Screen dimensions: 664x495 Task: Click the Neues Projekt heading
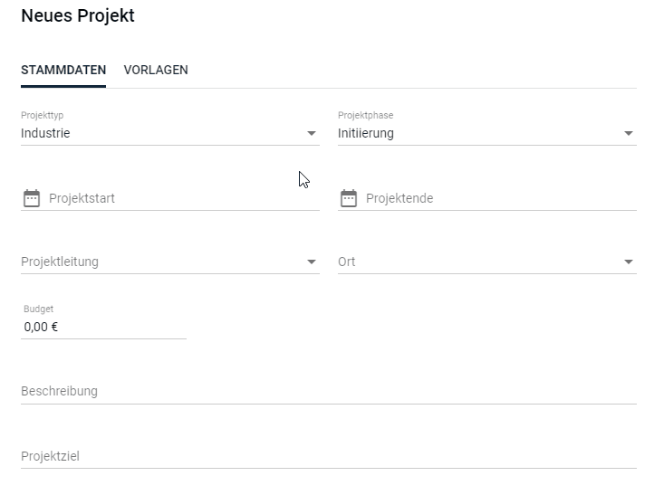pos(78,16)
